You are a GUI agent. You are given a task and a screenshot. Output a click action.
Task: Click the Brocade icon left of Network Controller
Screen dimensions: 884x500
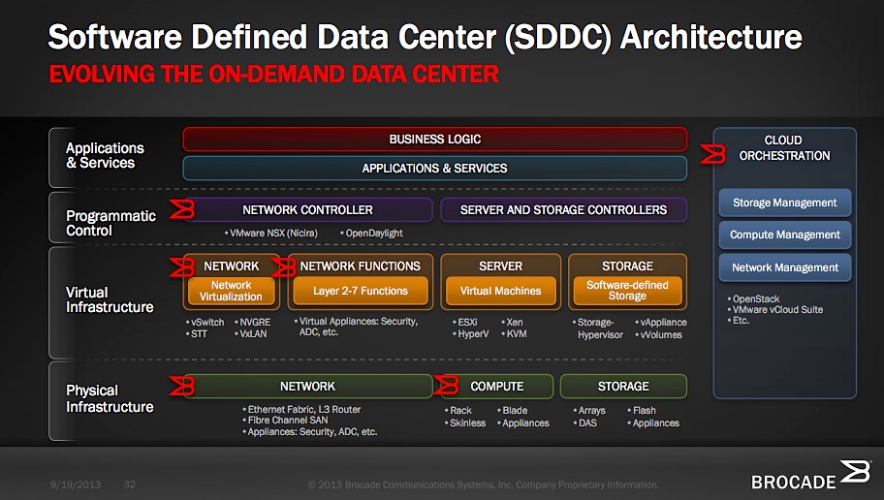point(183,209)
